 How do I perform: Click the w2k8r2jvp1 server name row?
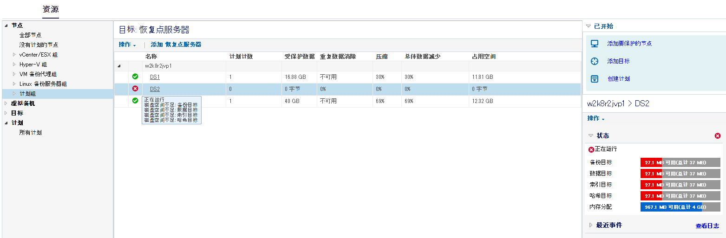click(x=158, y=66)
